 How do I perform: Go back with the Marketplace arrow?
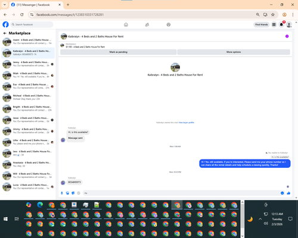(5, 33)
